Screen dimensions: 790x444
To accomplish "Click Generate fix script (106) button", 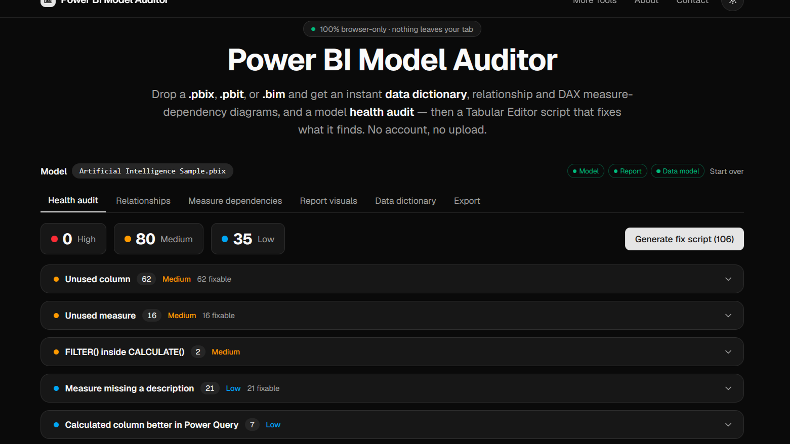I will coord(684,239).
